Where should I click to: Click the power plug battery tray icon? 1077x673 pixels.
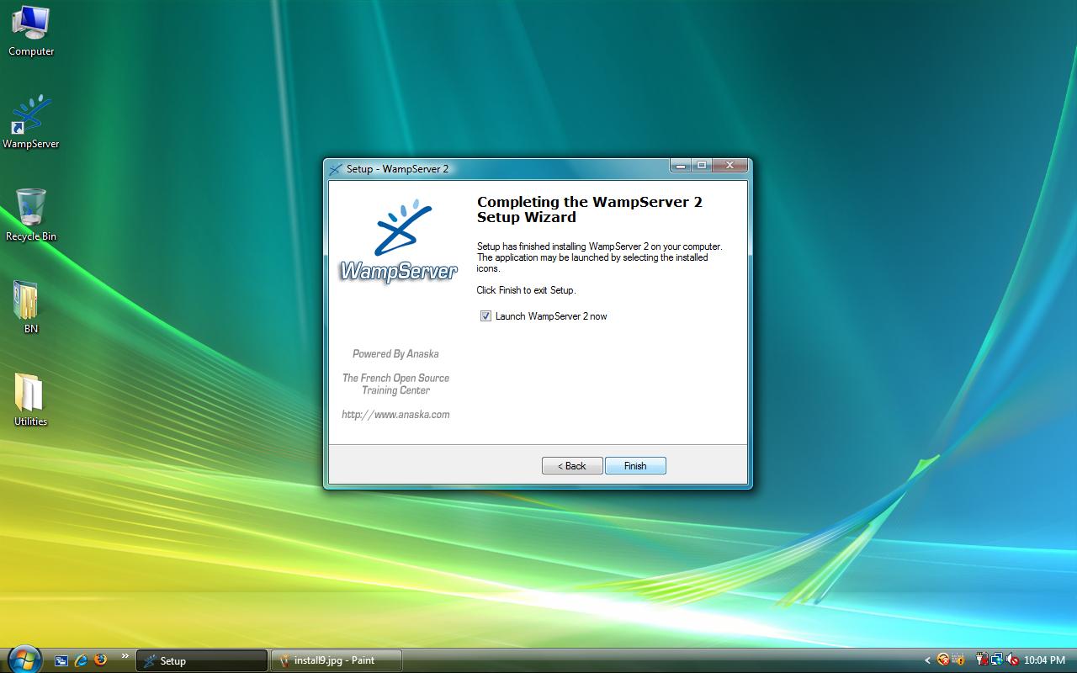(x=982, y=660)
